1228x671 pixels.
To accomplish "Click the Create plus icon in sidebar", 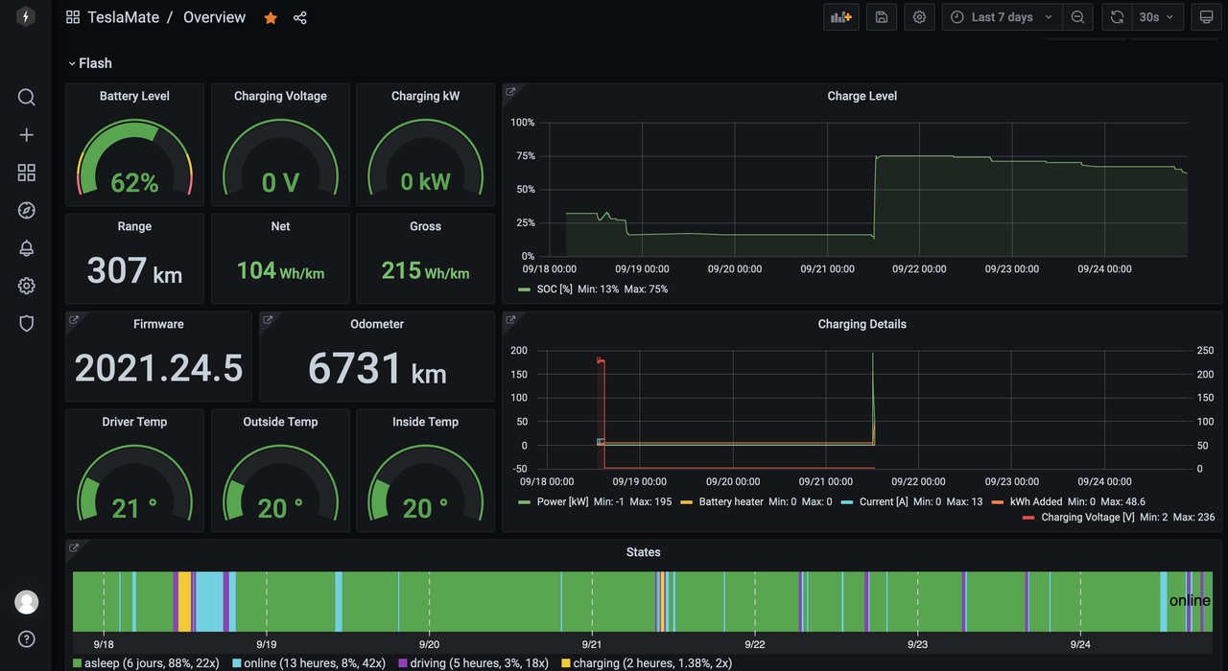I will (x=26, y=135).
